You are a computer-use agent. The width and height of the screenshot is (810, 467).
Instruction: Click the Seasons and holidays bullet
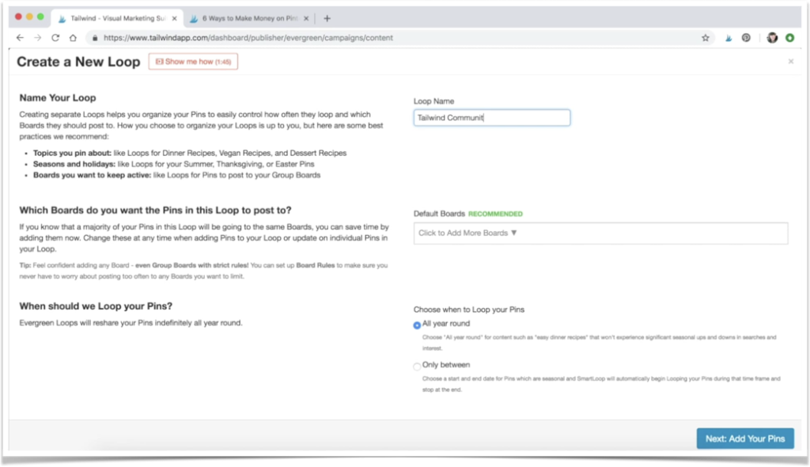(x=173, y=164)
